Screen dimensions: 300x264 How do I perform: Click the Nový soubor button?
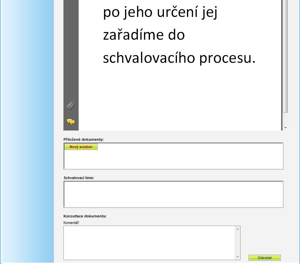(x=81, y=147)
